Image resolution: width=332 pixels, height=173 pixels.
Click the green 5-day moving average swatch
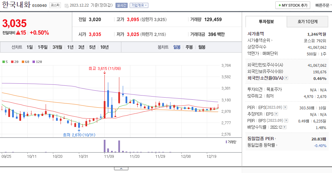click(3, 62)
